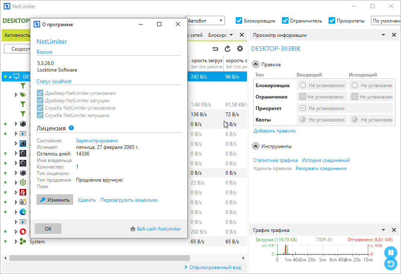The height and width of the screenshot is (274, 401).
Task: Toggle the Блокировщик checkbox
Action: [x=239, y=20]
